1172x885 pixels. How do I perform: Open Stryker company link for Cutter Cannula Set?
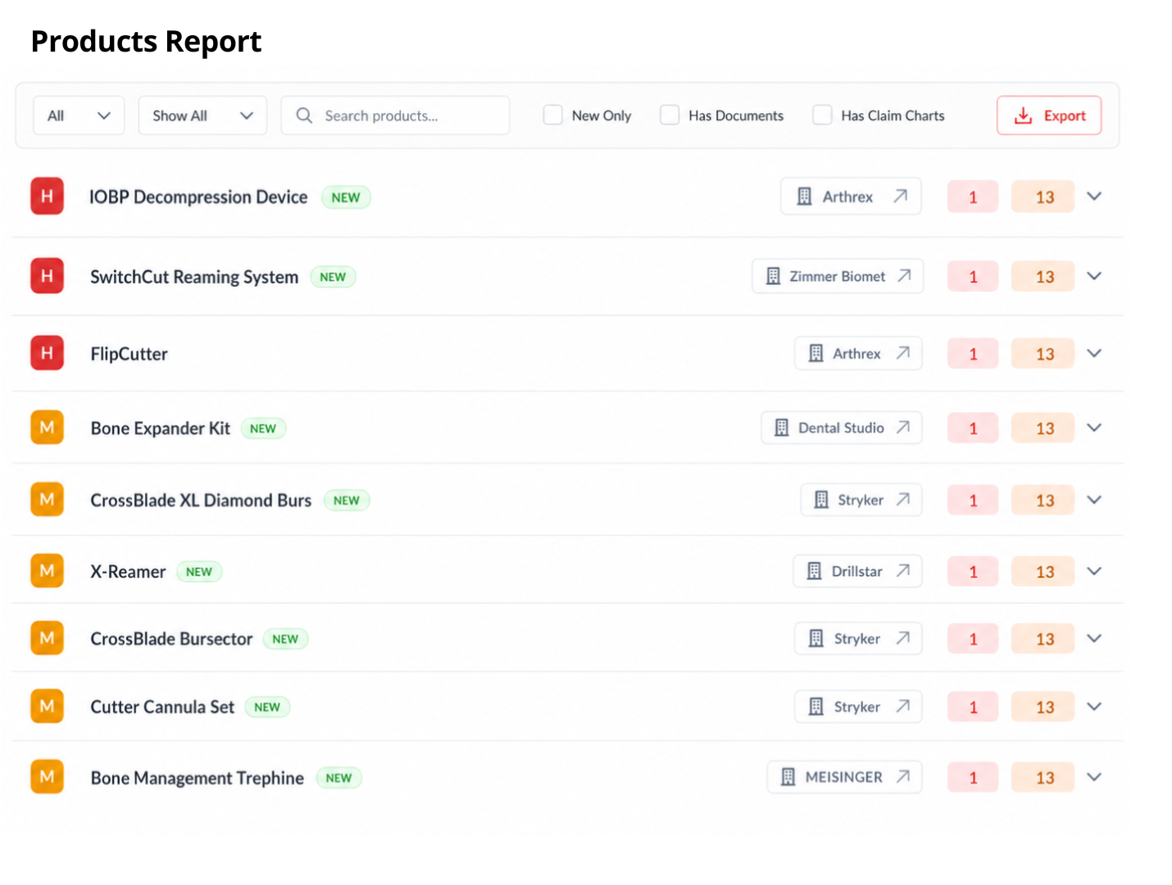click(x=858, y=706)
